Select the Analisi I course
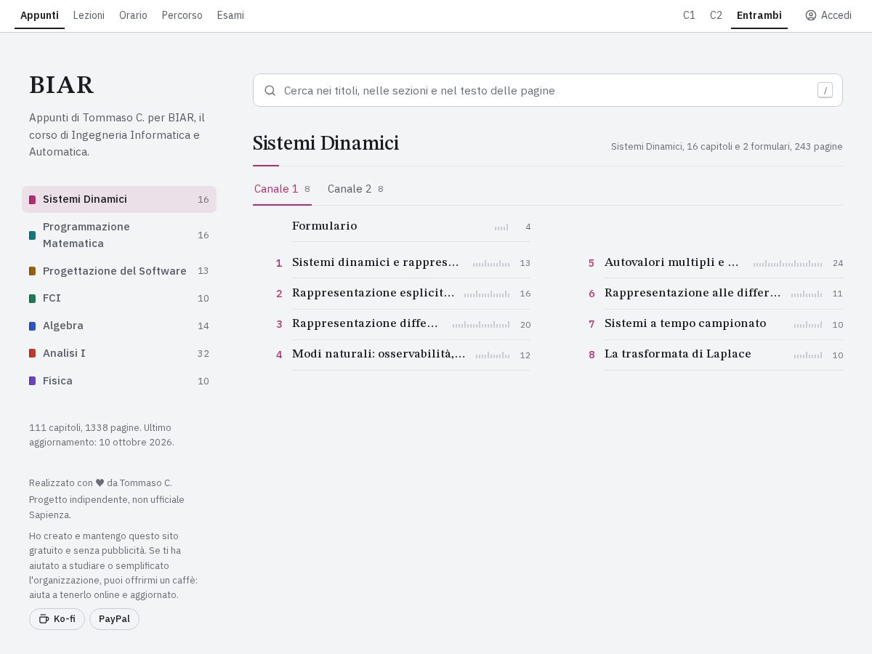The height and width of the screenshot is (654, 872). 119,353
